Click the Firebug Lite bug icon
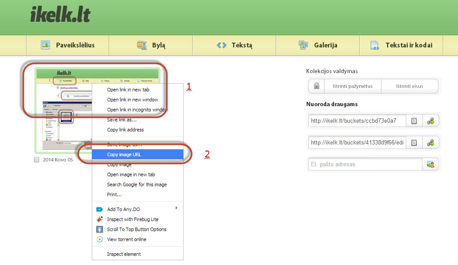 100,219
